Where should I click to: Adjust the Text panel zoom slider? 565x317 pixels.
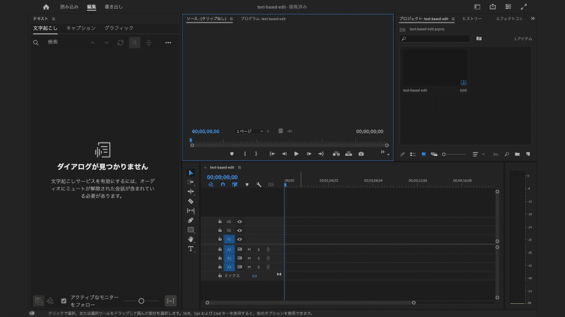point(141,301)
